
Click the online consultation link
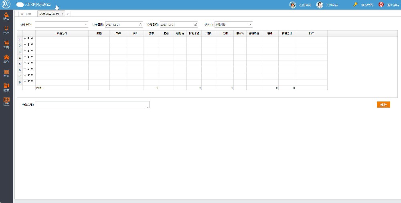[305, 5]
